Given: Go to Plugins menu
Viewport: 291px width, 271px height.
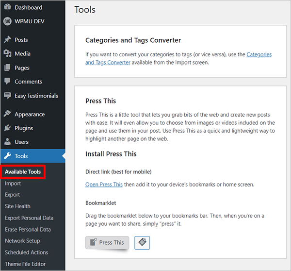Looking at the screenshot, I should point(33,128).
